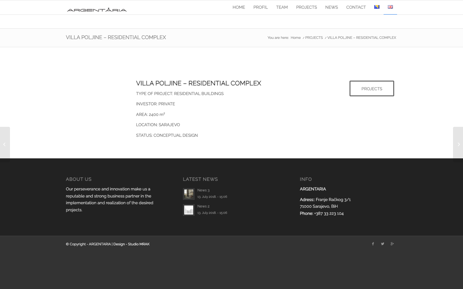Click the outlined PROJECTS button
Image resolution: width=463 pixels, height=289 pixels.
point(372,89)
